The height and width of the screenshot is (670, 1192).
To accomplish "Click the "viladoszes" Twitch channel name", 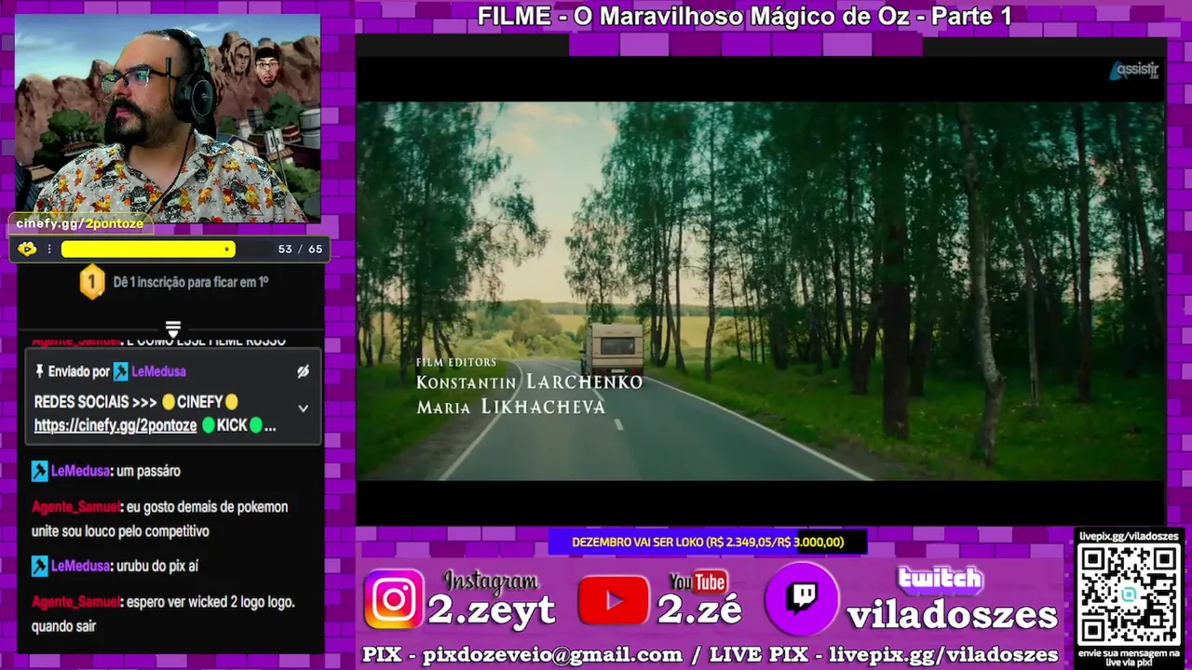I will pos(953,615).
